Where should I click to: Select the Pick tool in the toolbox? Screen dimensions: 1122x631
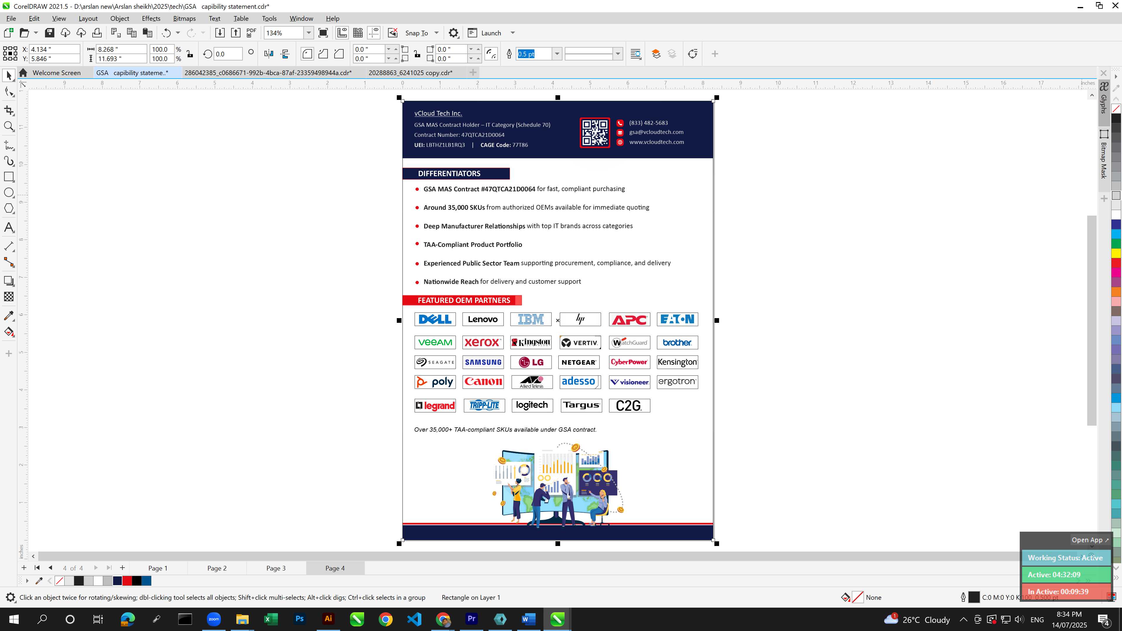tap(9, 76)
